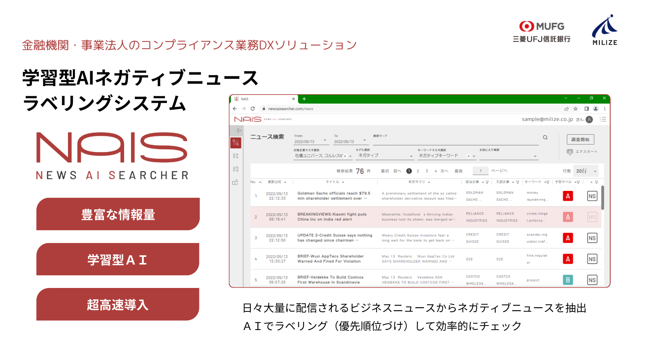Filter the 該当企業 column
647x364 pixels.
487,182
